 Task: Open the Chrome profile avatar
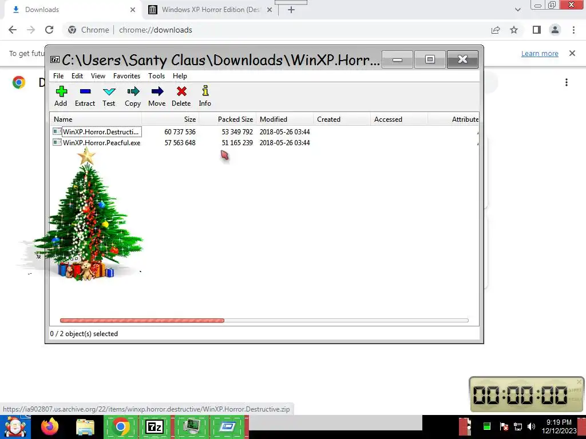pyautogui.click(x=555, y=30)
